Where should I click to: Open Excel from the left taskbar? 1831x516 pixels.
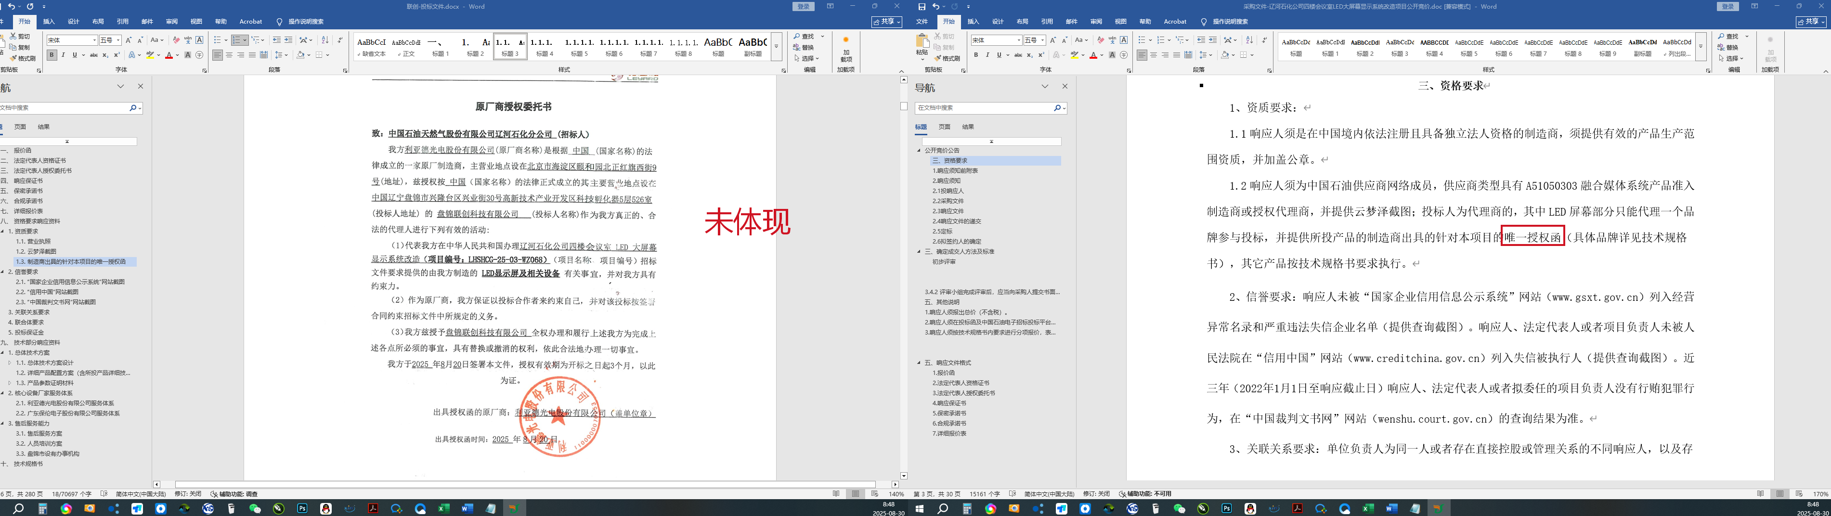443,508
